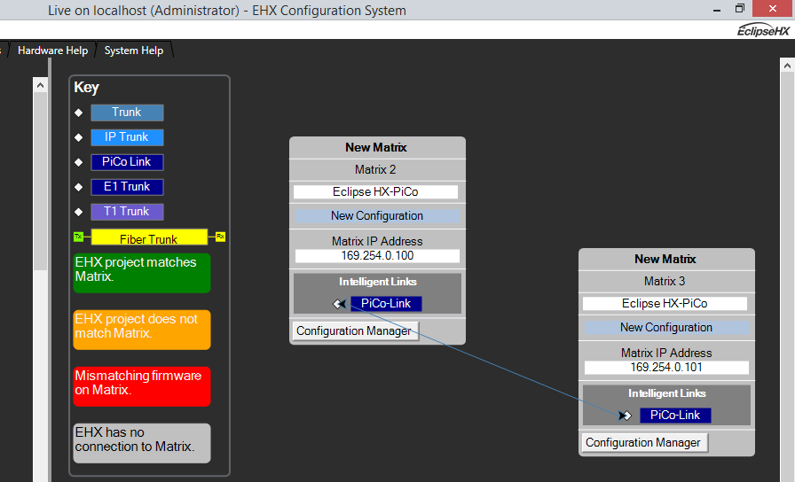Click Matrix 3 PiCo-Link connector icon
This screenshot has width=795, height=482.
(x=626, y=416)
